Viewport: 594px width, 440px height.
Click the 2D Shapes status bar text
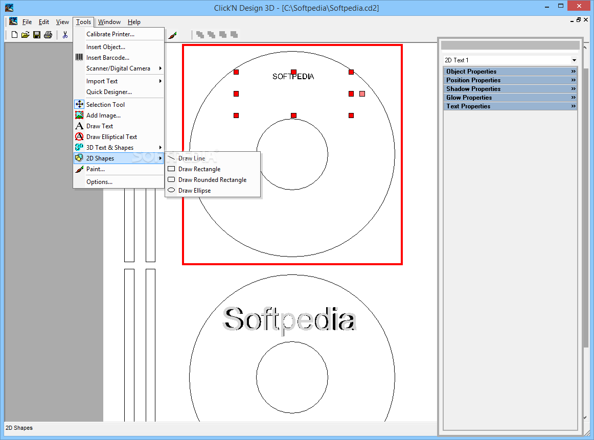19,428
